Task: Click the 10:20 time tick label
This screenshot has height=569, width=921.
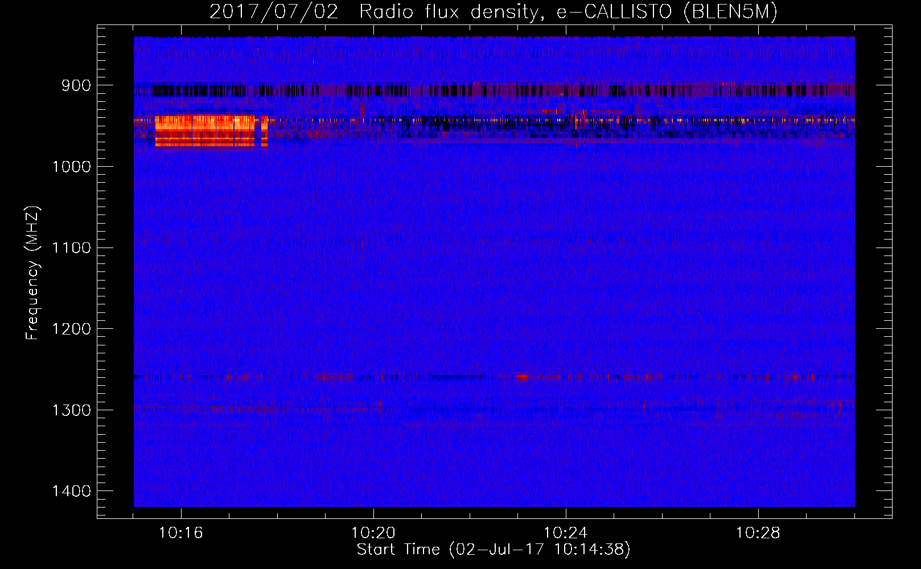Action: pos(373,533)
